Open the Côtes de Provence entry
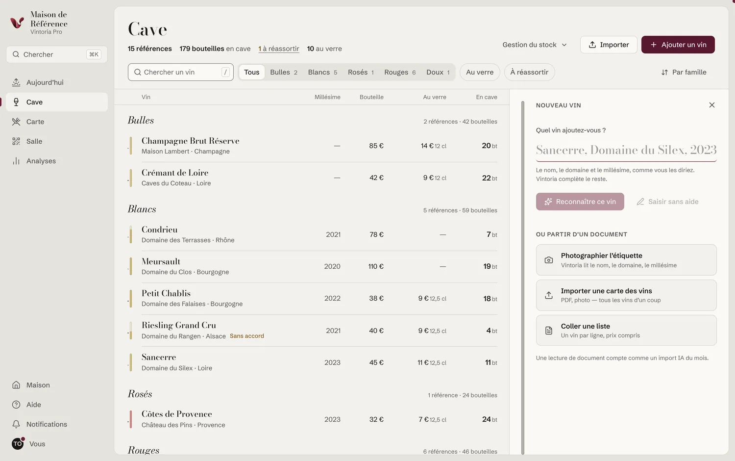 [313, 419]
